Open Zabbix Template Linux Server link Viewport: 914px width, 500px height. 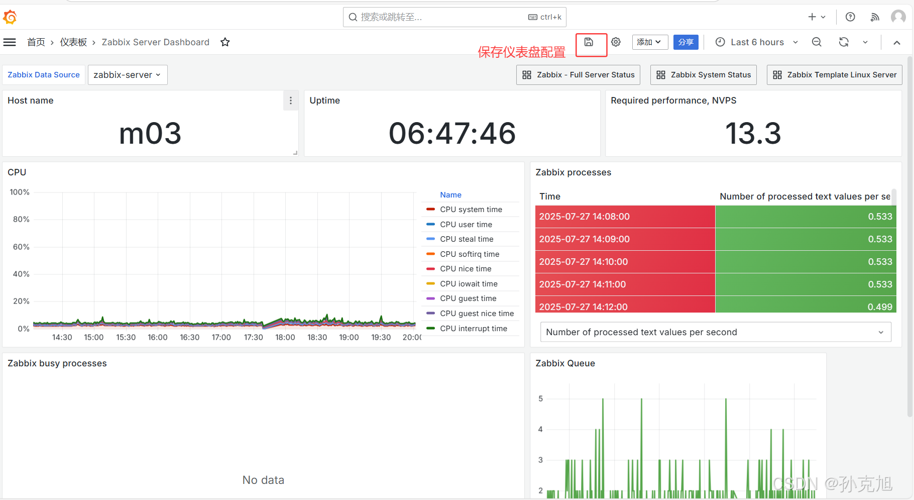coord(835,75)
